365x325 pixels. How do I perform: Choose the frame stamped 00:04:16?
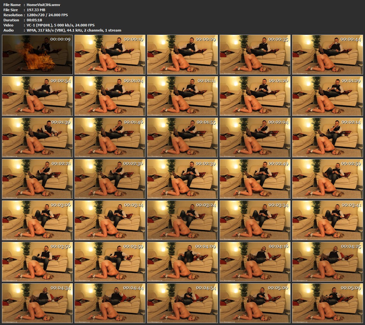(255, 262)
